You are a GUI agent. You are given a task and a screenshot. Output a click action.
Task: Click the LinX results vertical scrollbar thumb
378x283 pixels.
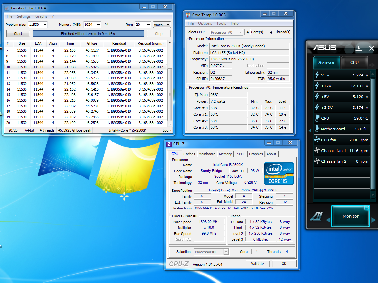pyautogui.click(x=170, y=94)
